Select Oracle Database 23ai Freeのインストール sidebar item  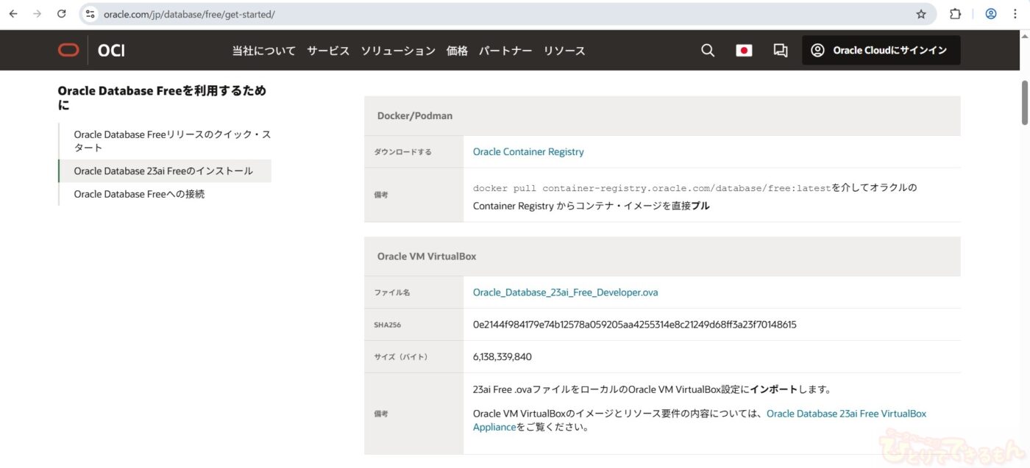coord(165,171)
